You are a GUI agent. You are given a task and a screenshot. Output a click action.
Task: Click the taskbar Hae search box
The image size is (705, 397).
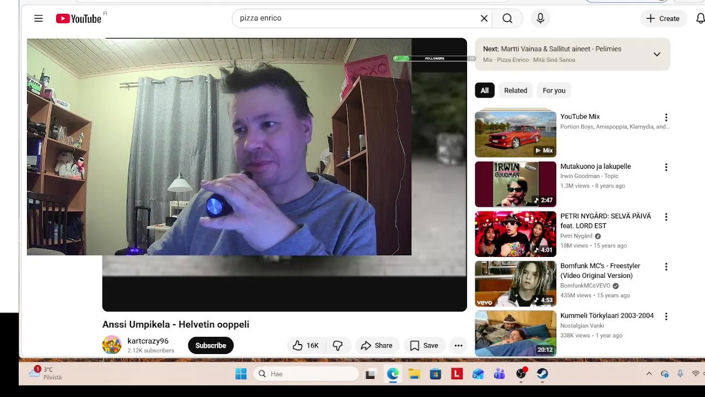(306, 374)
